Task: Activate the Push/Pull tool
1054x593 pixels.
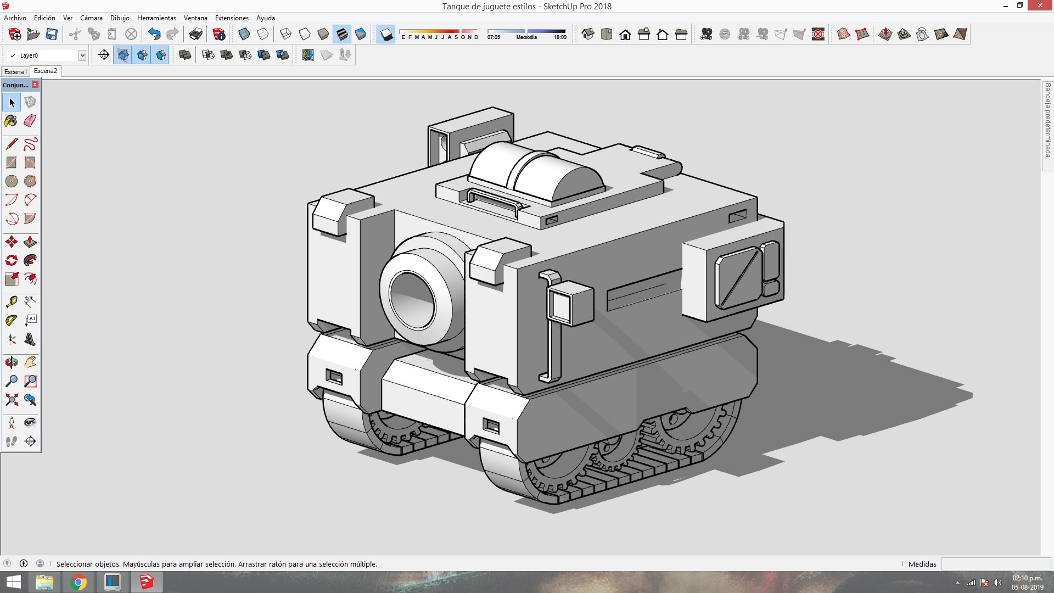Action: pyautogui.click(x=30, y=242)
